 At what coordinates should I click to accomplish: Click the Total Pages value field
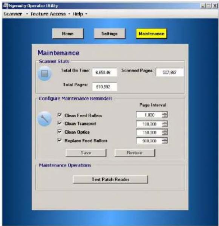pos(105,86)
